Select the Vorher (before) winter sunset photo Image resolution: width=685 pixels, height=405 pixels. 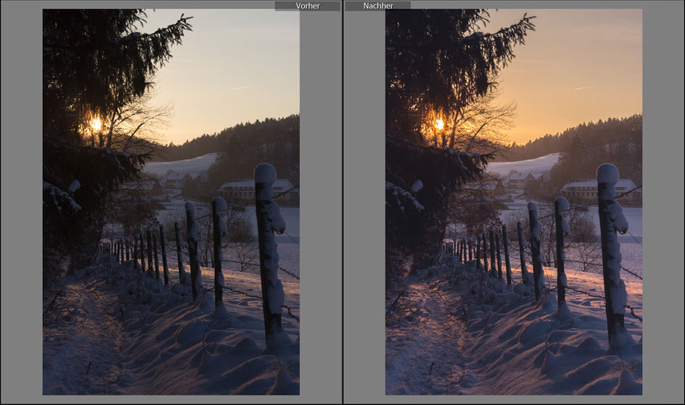171,202
